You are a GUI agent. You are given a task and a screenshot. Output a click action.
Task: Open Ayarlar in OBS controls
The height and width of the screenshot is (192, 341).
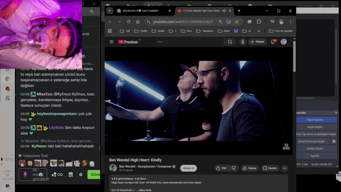tap(315, 156)
